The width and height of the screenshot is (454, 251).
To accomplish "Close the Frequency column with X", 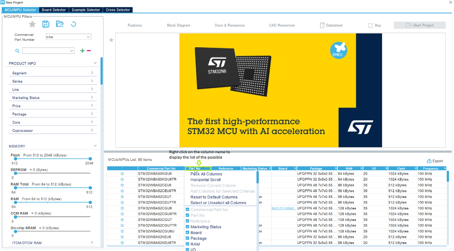I will tap(445, 169).
